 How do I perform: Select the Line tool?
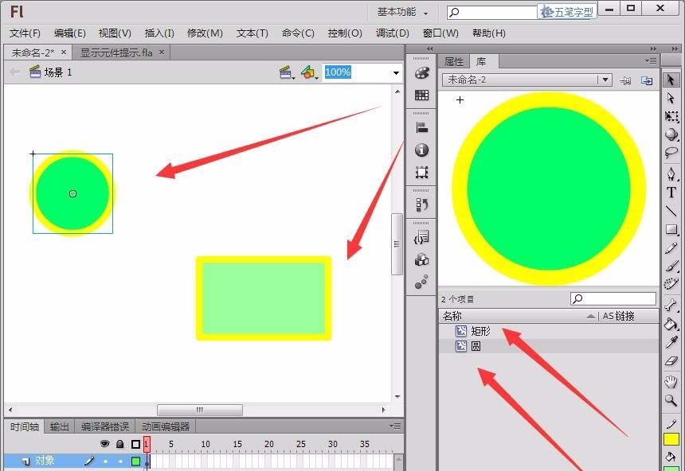[x=671, y=211]
